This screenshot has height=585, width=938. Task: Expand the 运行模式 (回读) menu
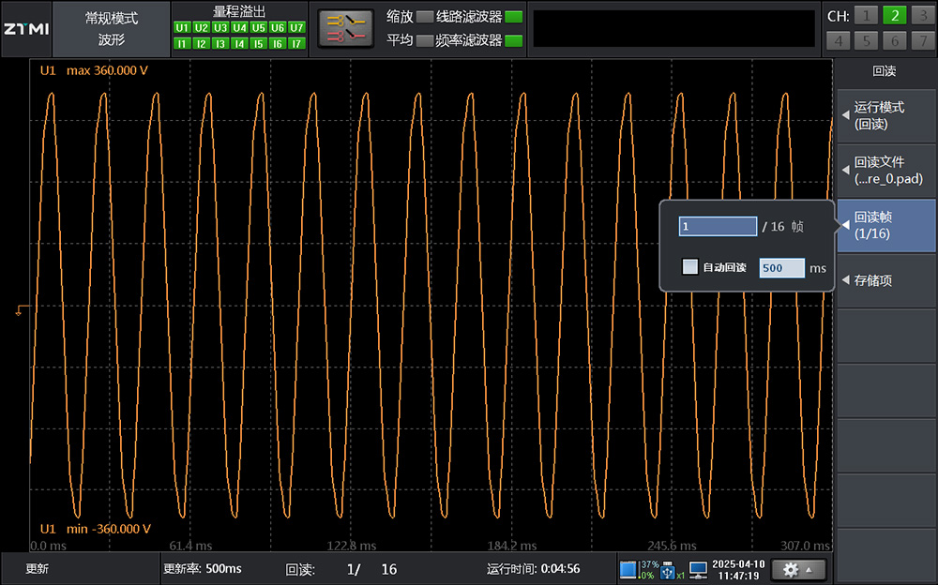click(886, 115)
